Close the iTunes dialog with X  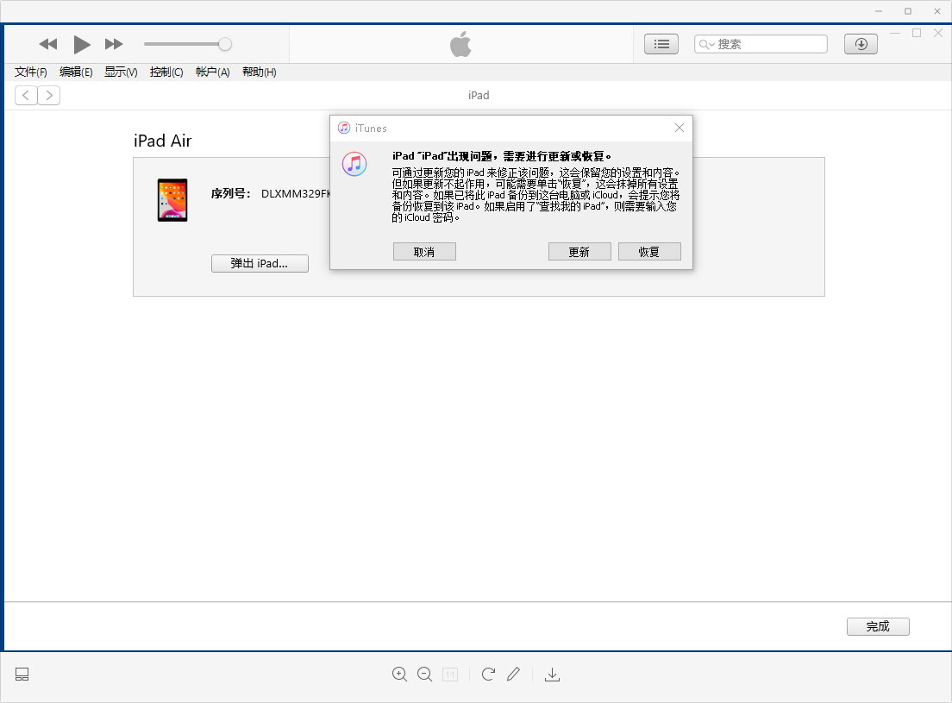click(680, 129)
